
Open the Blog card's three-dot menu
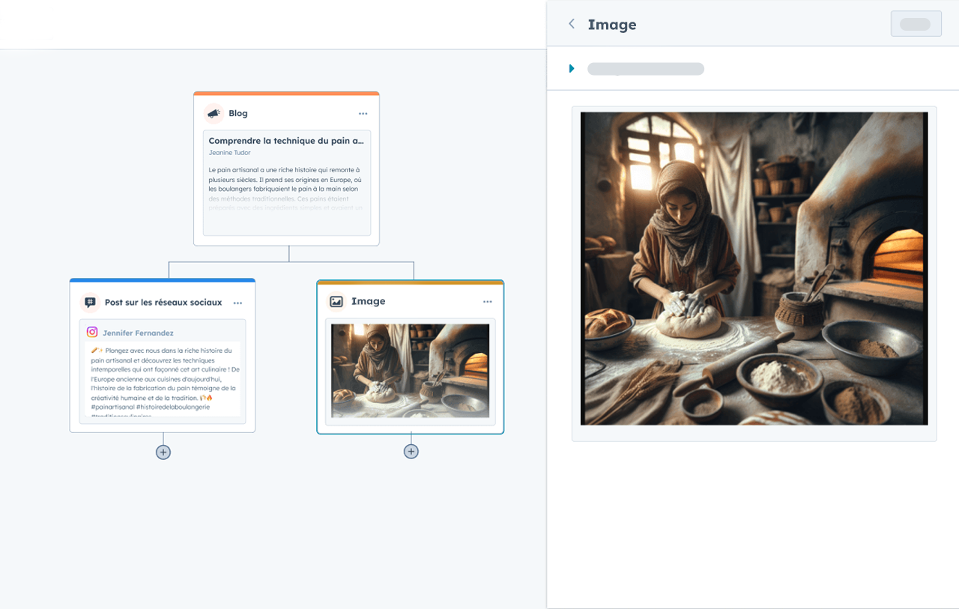[x=363, y=114]
